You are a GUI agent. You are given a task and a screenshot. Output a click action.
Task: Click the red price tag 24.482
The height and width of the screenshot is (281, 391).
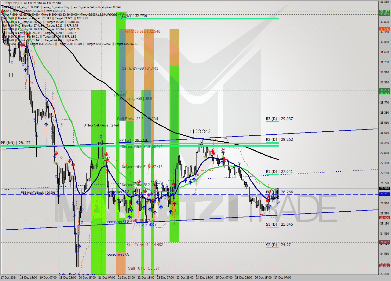click(384, 242)
